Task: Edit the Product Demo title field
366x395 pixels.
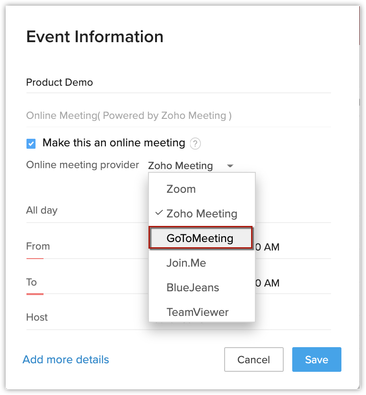Action: click(178, 82)
